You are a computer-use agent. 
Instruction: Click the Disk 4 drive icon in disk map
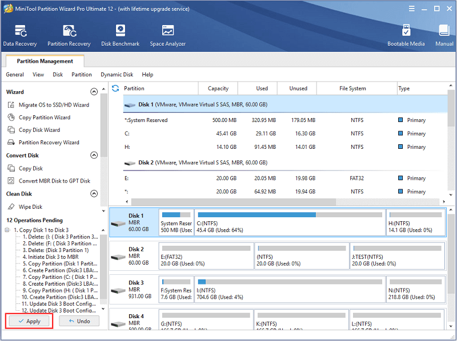118,323
